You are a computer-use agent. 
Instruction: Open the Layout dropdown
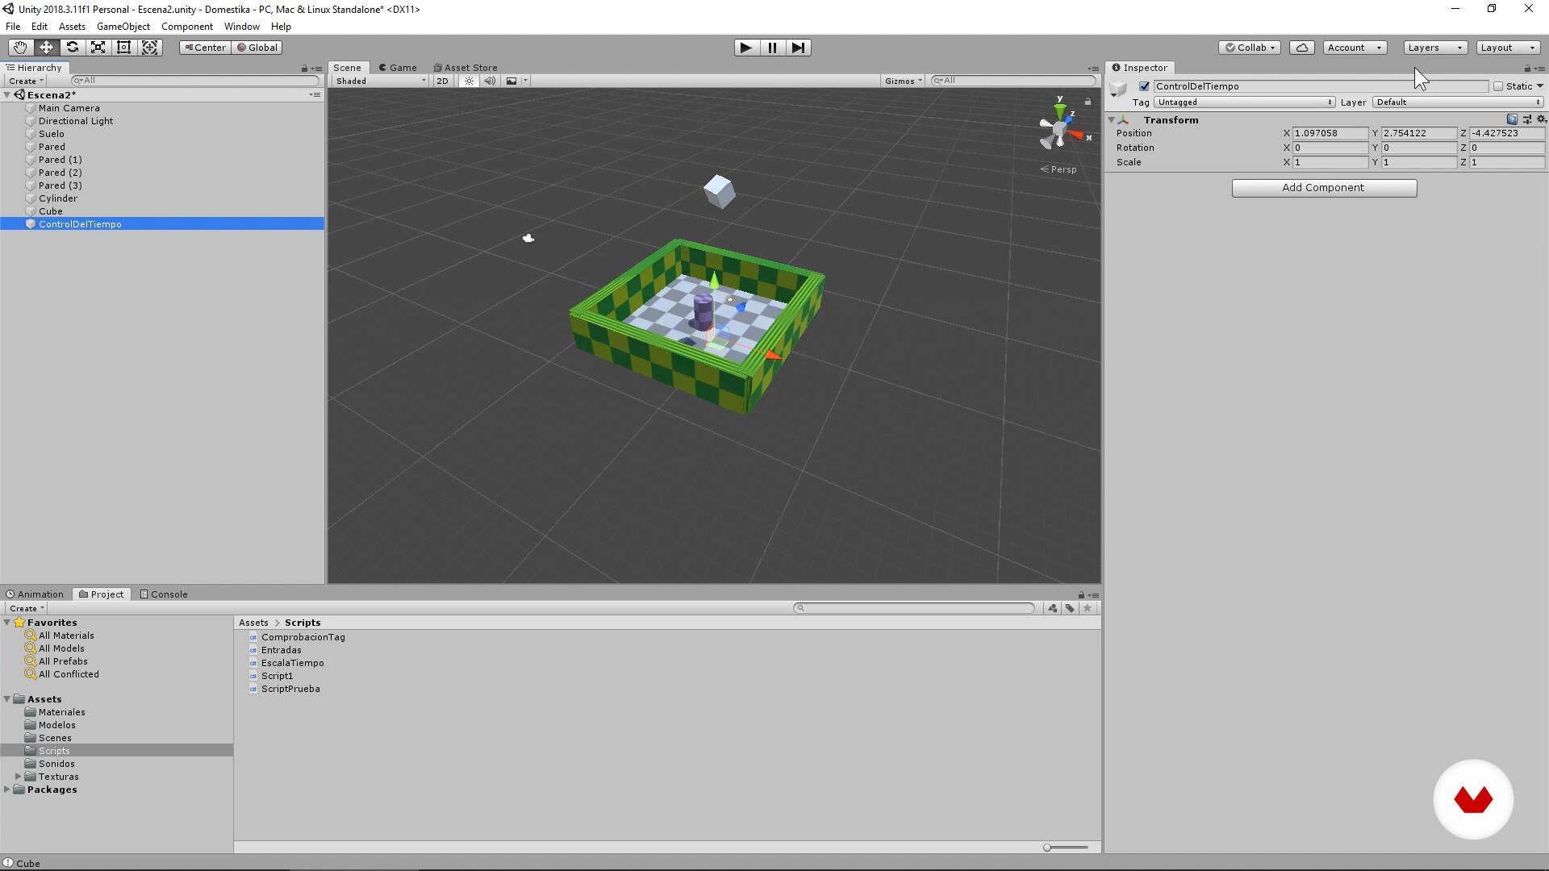(1508, 48)
